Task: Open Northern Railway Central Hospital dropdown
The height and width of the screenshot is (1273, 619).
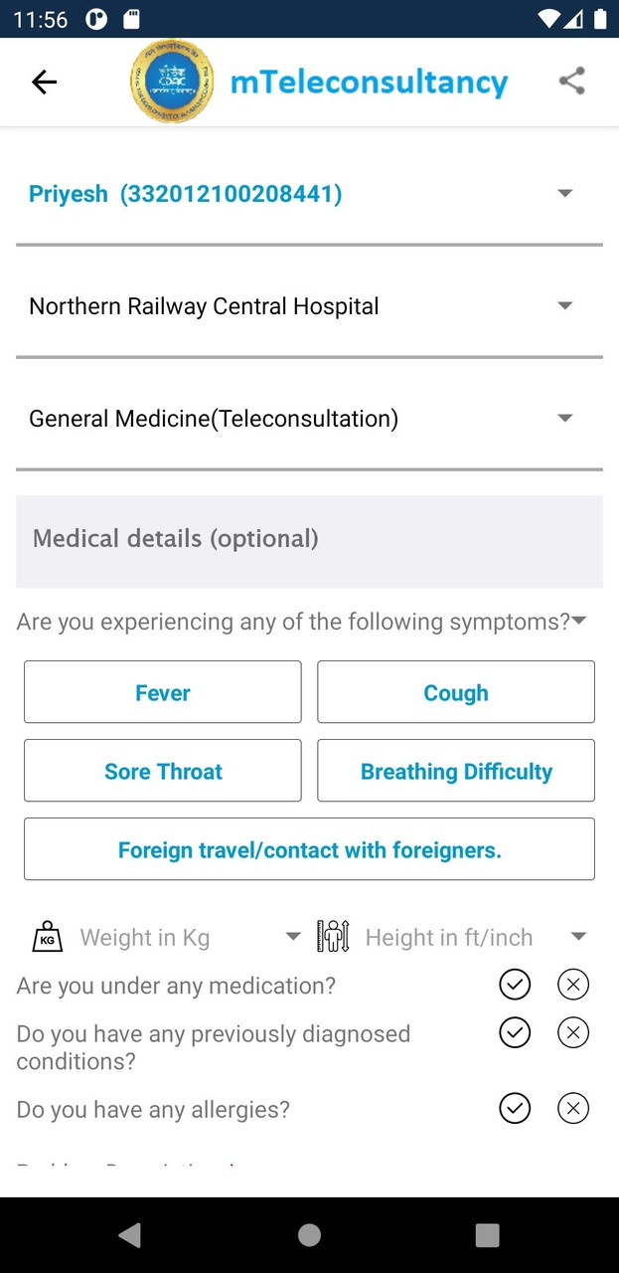Action: coord(565,305)
